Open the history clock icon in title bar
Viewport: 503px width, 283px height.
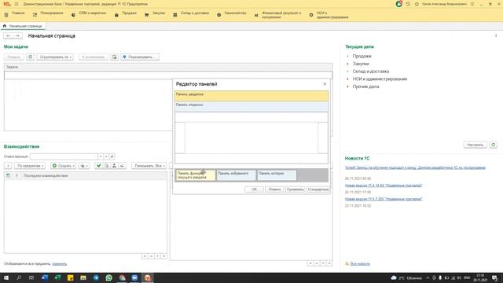408,4
